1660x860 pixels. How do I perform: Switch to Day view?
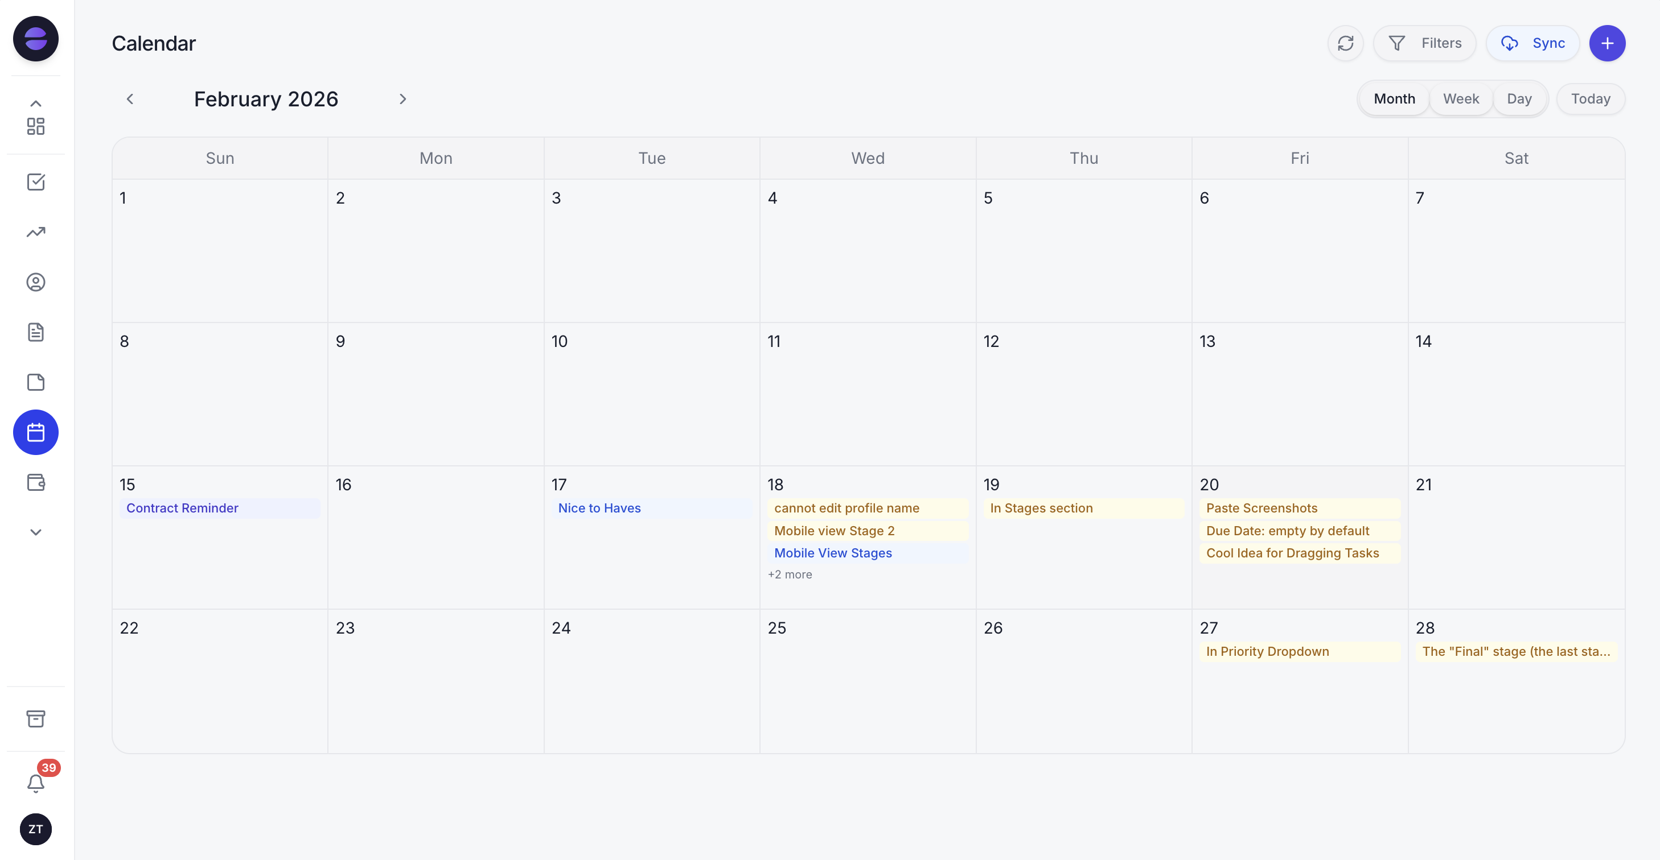[x=1518, y=99]
